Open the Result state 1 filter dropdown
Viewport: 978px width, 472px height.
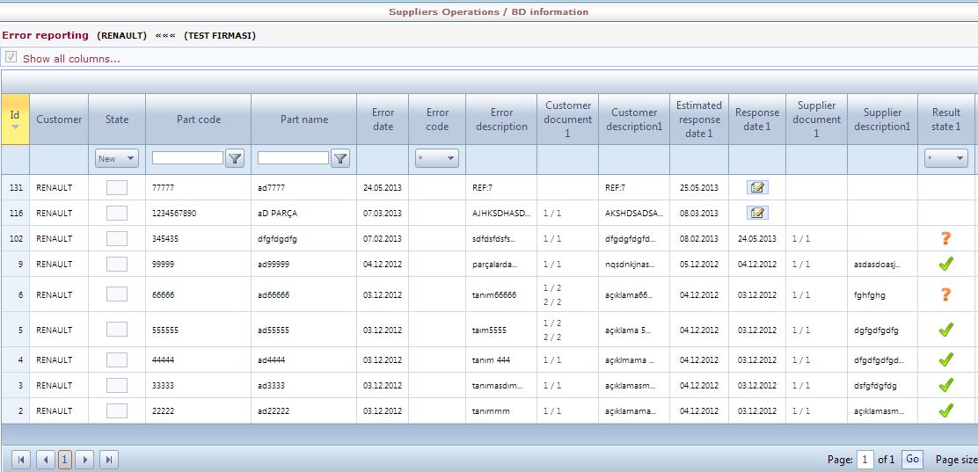[946, 159]
